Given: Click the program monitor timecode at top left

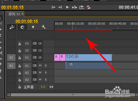Looking at the screenshot, I should click(12, 7).
